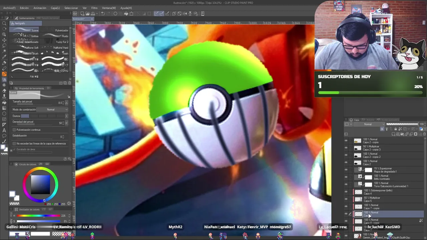Open Archivo menu
Image resolution: width=427 pixels, height=240 pixels.
coord(9,8)
